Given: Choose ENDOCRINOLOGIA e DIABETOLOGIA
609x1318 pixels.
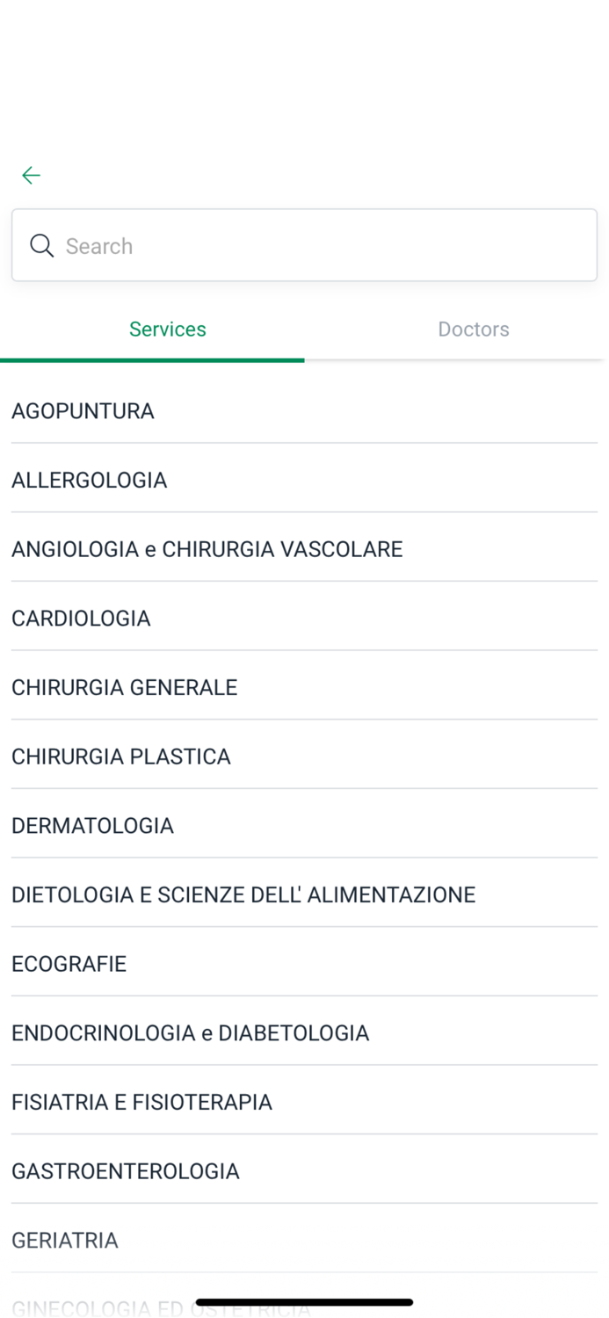Looking at the screenshot, I should click(190, 1032).
